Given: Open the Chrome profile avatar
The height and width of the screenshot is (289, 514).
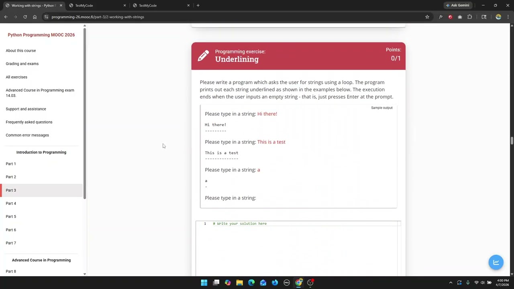Looking at the screenshot, I should [x=498, y=17].
